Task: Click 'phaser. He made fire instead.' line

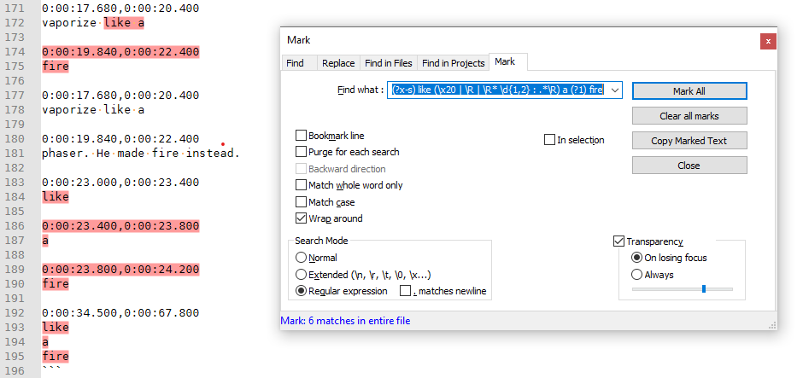Action: (x=141, y=154)
